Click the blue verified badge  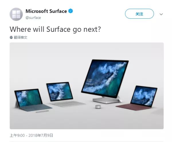tap(71, 11)
